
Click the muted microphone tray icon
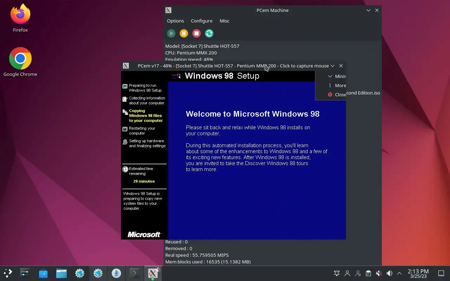coord(379,273)
